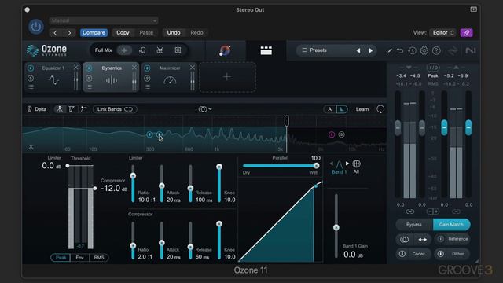Image resolution: width=503 pixels, height=283 pixels.
Task: Toggle Gain Match
Action: (451, 225)
